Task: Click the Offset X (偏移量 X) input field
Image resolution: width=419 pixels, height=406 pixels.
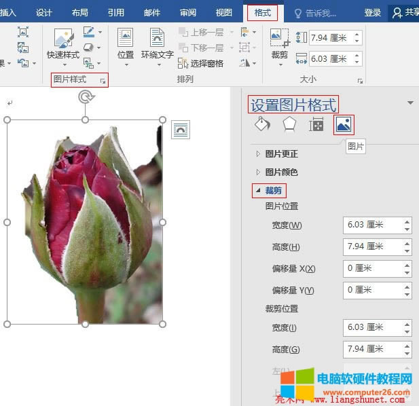Action: [x=372, y=268]
